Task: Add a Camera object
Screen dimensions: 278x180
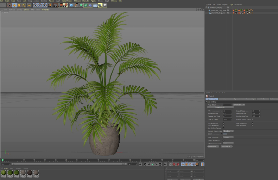Action: 100,6
